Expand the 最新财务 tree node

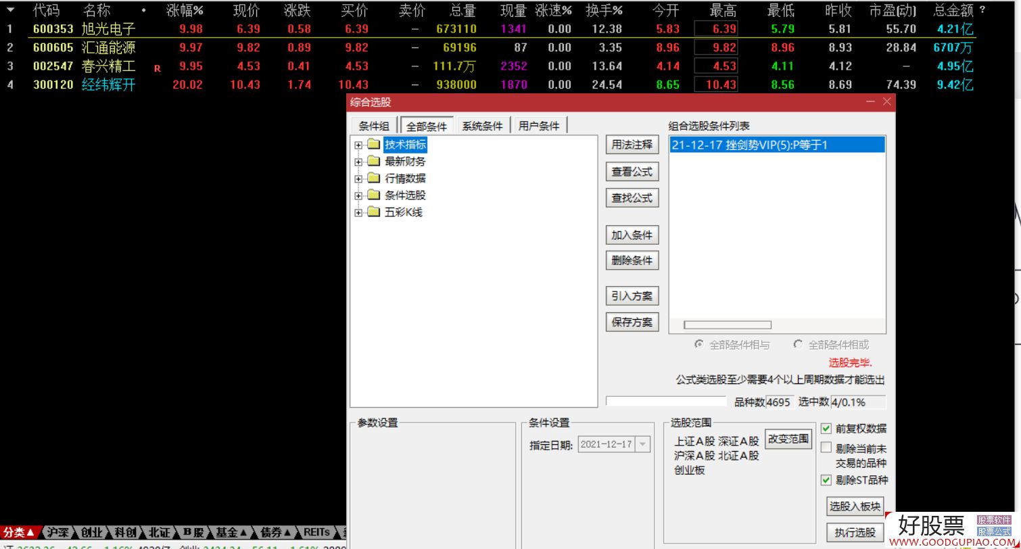[358, 162]
